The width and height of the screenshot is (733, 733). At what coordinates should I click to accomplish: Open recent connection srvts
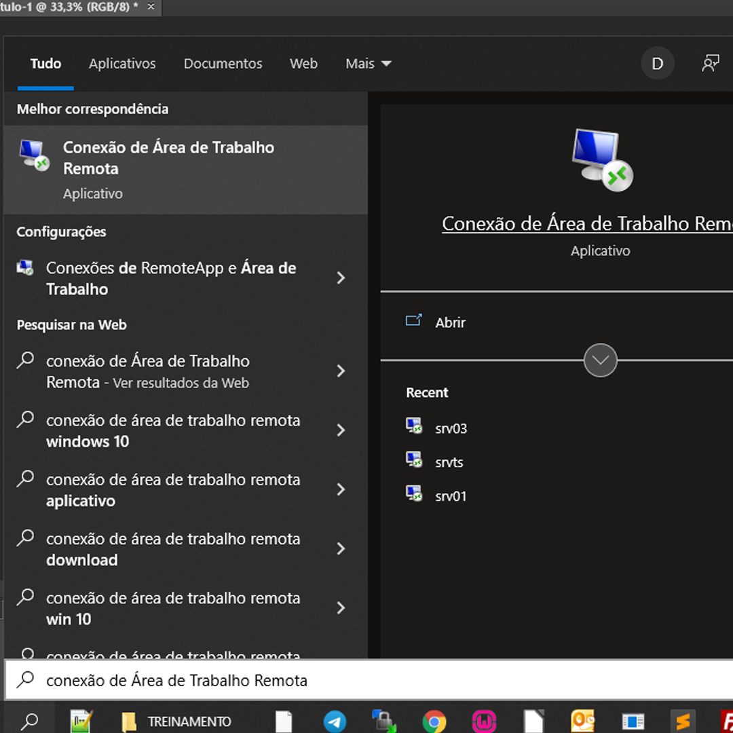[x=449, y=462]
